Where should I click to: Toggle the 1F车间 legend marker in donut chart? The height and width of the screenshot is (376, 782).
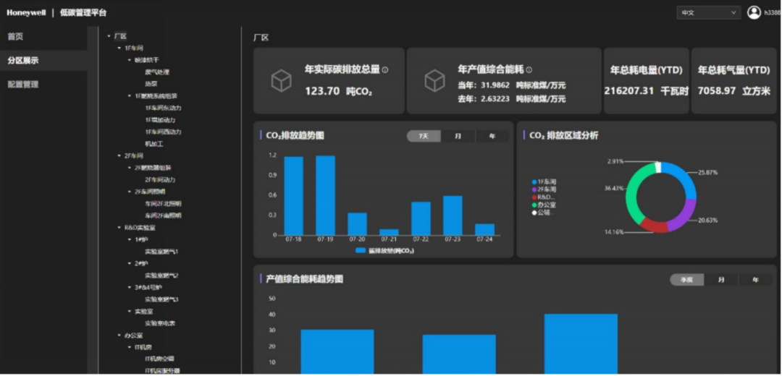point(534,181)
